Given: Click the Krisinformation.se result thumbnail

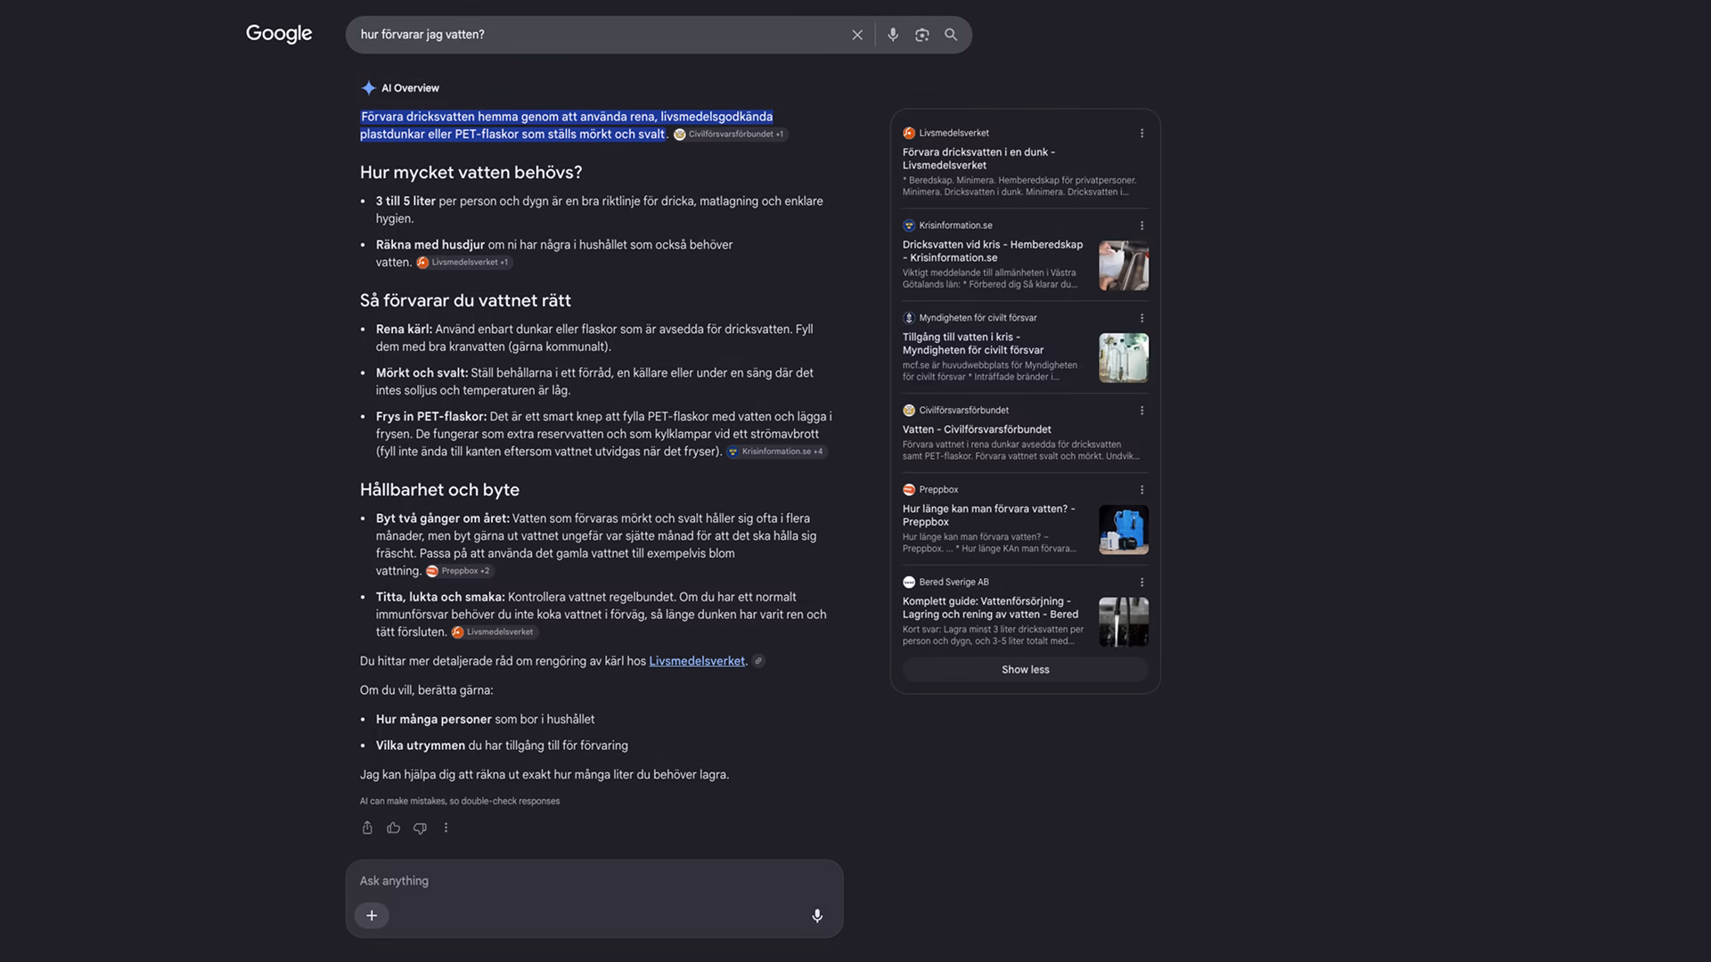Looking at the screenshot, I should (x=1124, y=265).
